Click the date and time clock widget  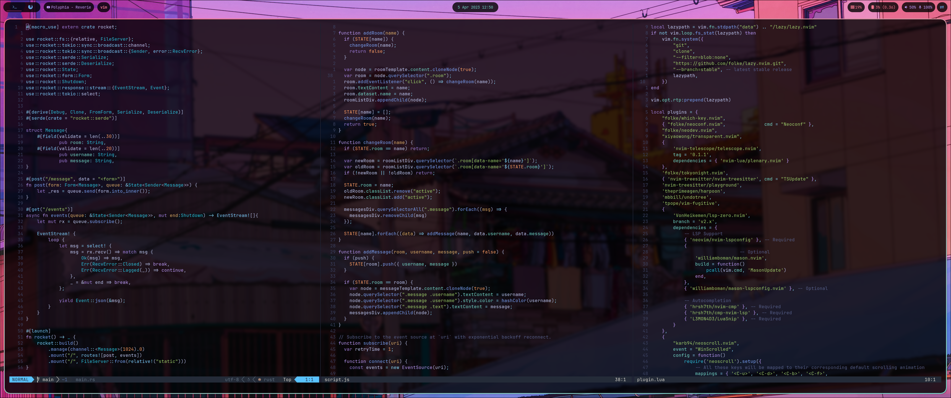point(475,7)
